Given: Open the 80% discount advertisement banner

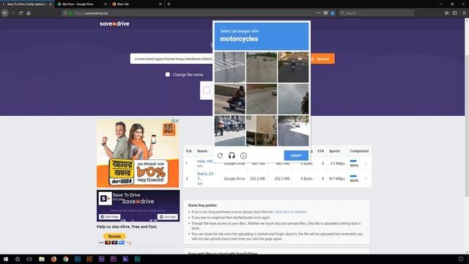Looking at the screenshot, I should point(138,153).
